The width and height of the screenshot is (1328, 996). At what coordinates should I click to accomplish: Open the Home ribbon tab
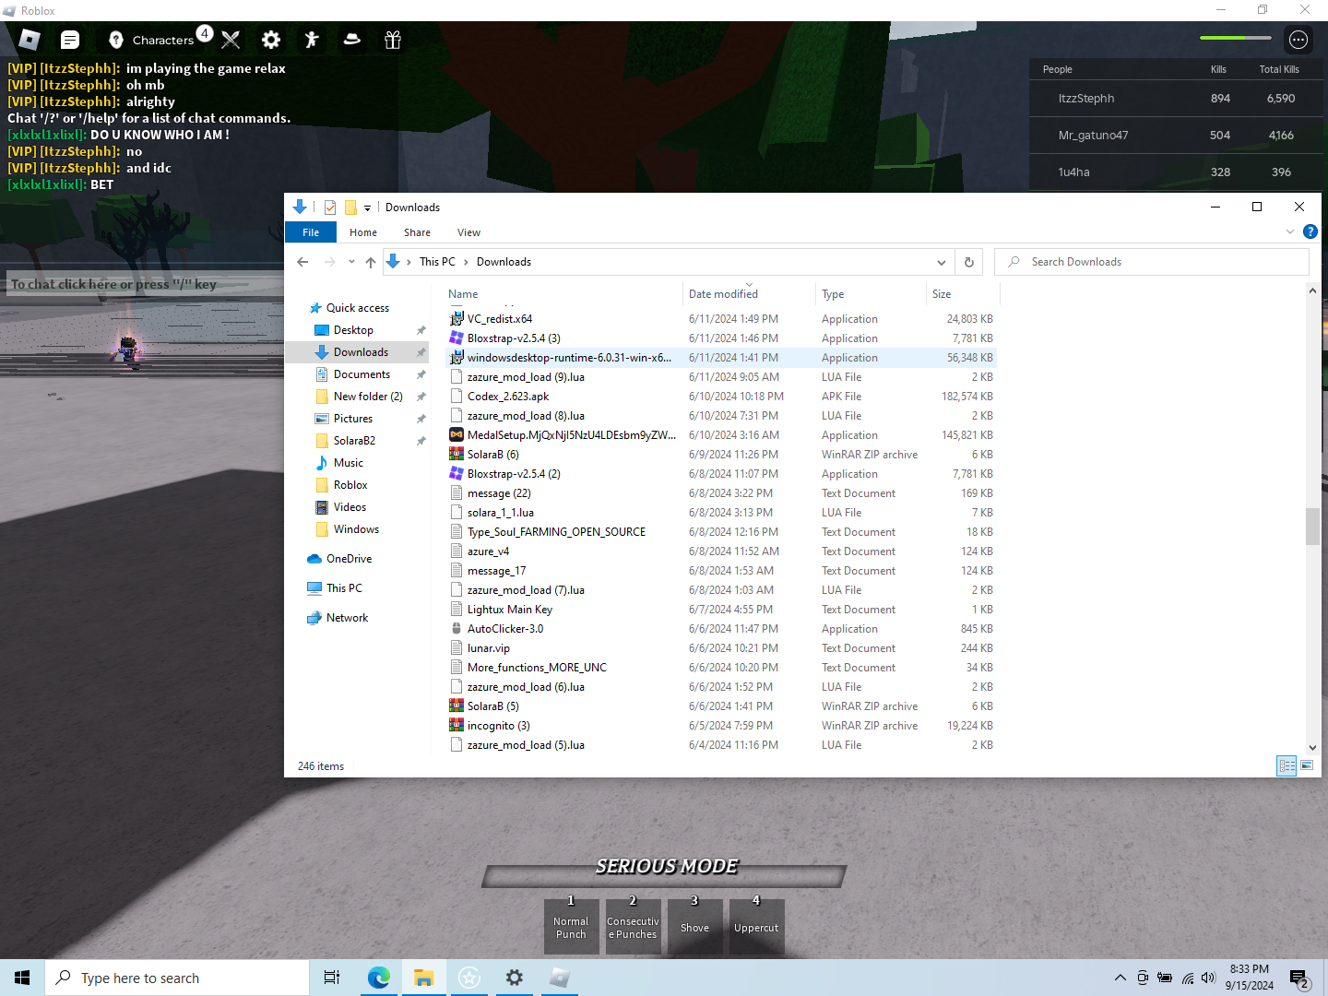363,232
